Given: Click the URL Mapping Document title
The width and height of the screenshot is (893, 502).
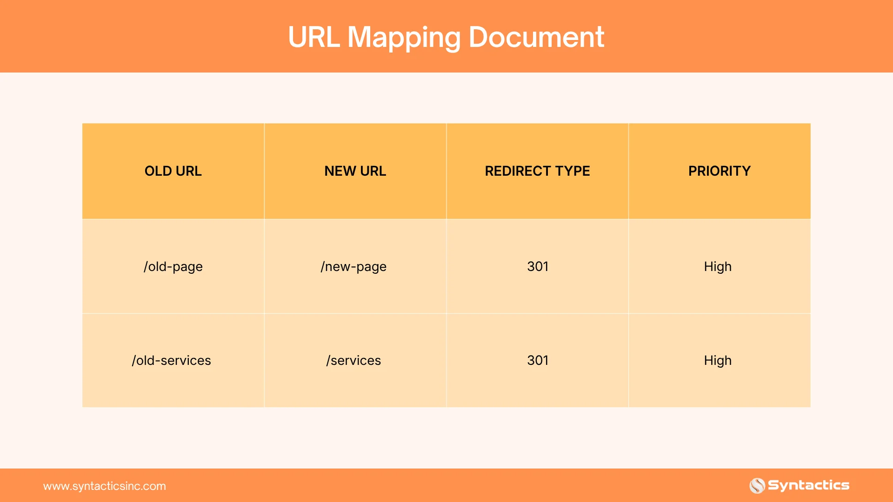Looking at the screenshot, I should 446,37.
